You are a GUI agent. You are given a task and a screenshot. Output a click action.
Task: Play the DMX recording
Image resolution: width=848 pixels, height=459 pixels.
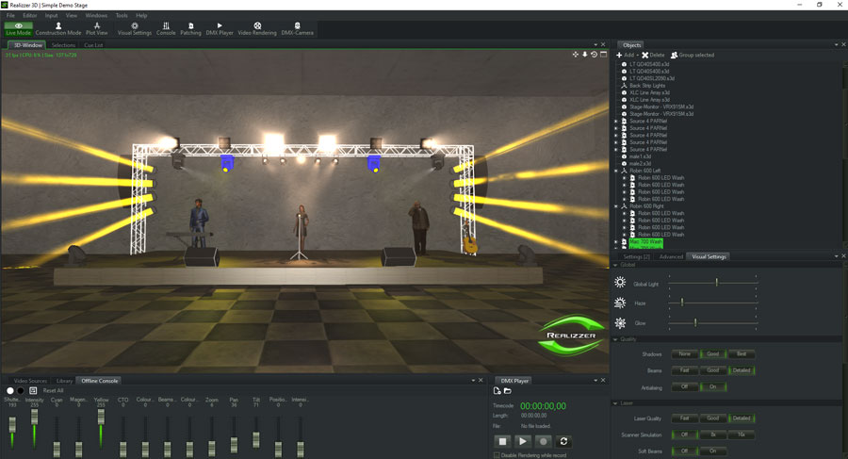pos(522,442)
